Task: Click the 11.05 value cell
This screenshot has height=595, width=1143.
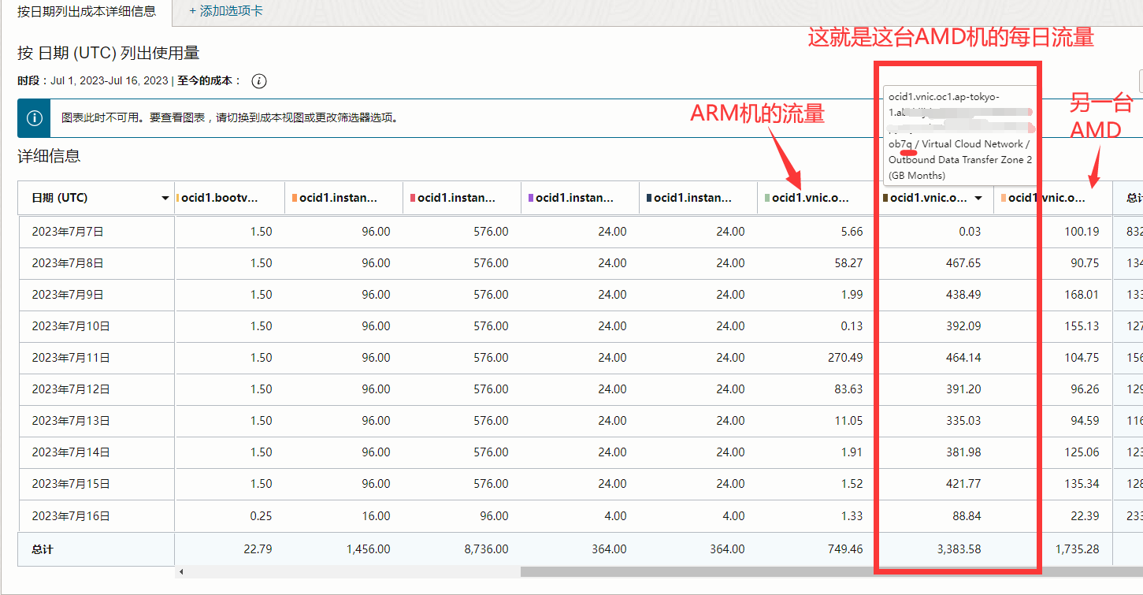Action: tap(848, 421)
